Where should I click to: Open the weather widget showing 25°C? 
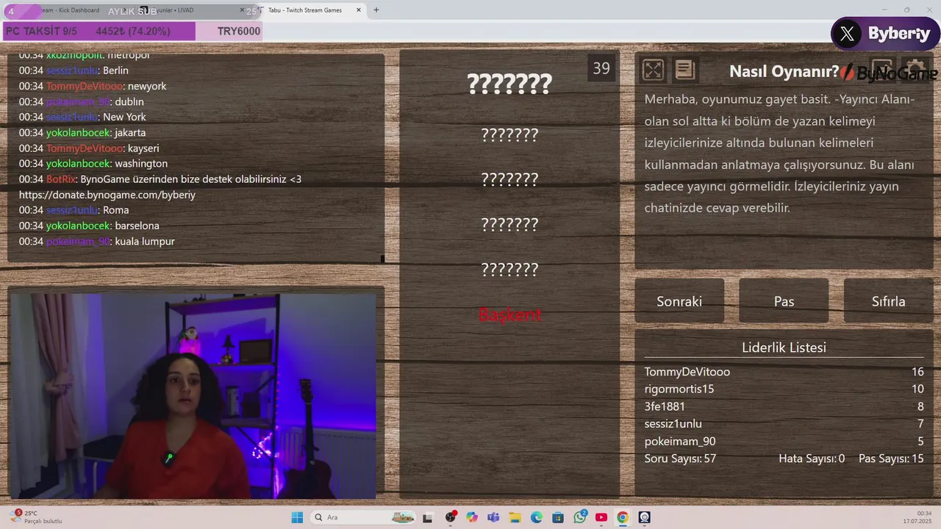pyautogui.click(x=37, y=517)
